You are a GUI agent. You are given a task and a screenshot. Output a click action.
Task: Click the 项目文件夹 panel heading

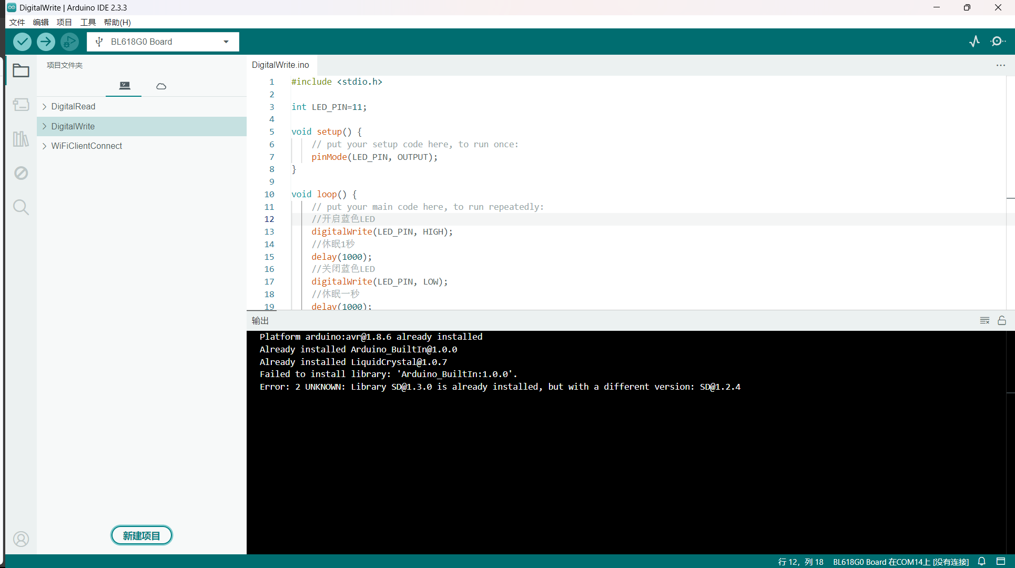[64, 65]
